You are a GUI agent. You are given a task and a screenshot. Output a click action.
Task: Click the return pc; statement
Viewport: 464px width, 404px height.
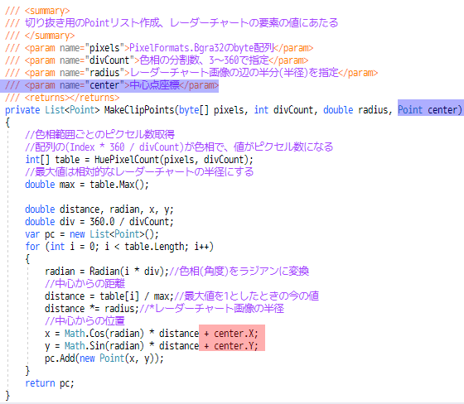(50, 383)
